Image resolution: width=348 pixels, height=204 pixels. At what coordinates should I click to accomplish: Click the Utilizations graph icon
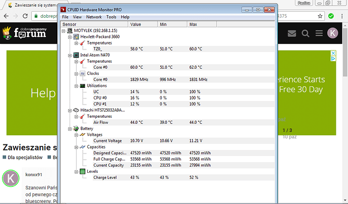[x=82, y=85]
